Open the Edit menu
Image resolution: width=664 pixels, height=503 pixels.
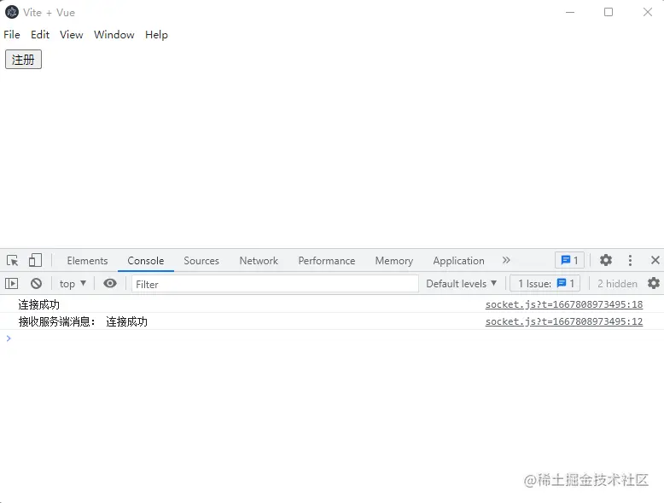click(x=40, y=35)
